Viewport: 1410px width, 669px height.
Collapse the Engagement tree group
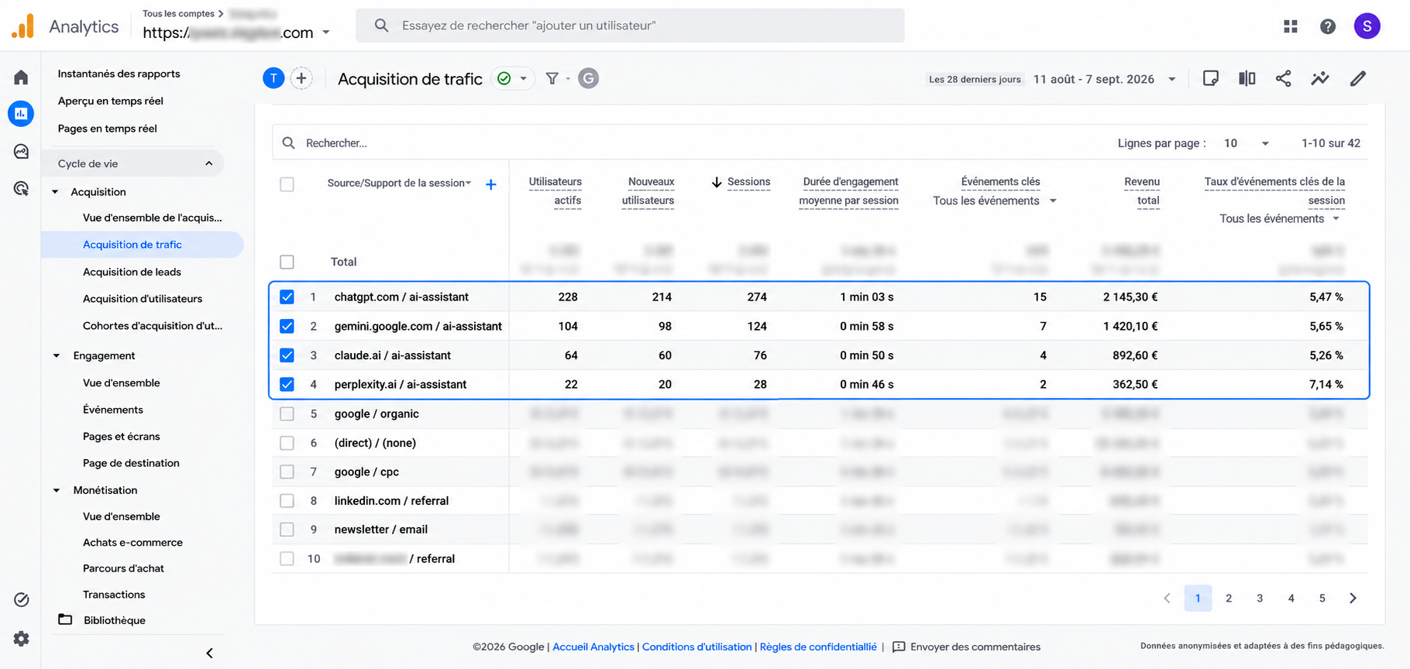click(56, 355)
